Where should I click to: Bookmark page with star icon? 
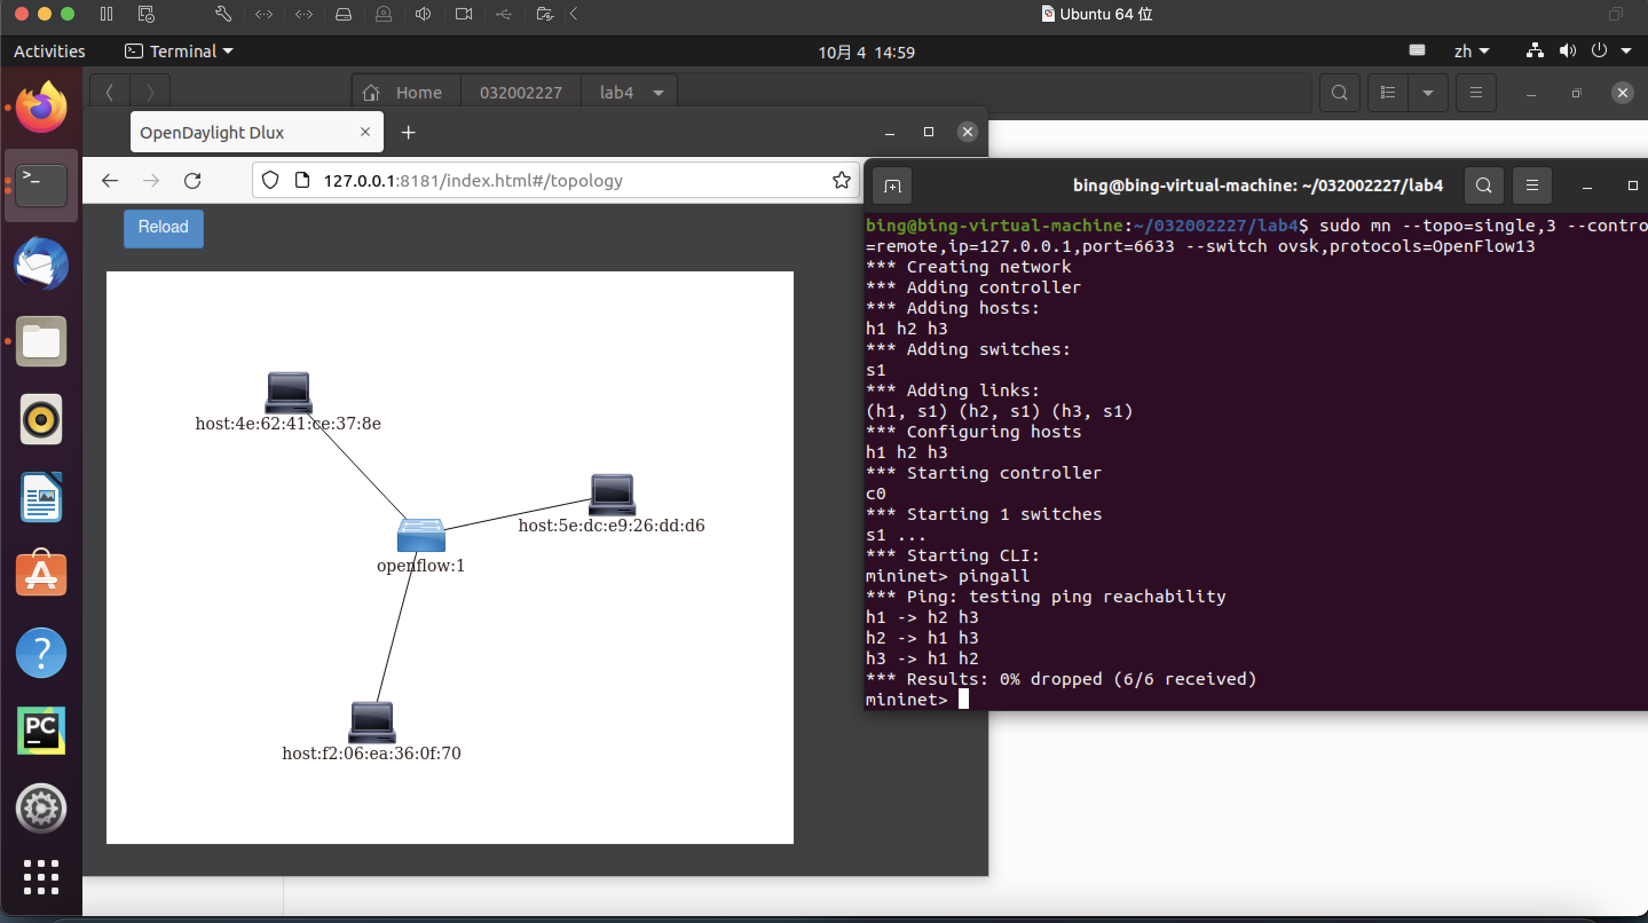[x=841, y=180]
